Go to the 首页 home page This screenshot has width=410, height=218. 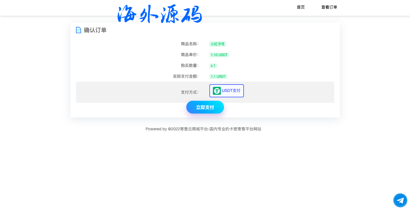click(x=301, y=7)
